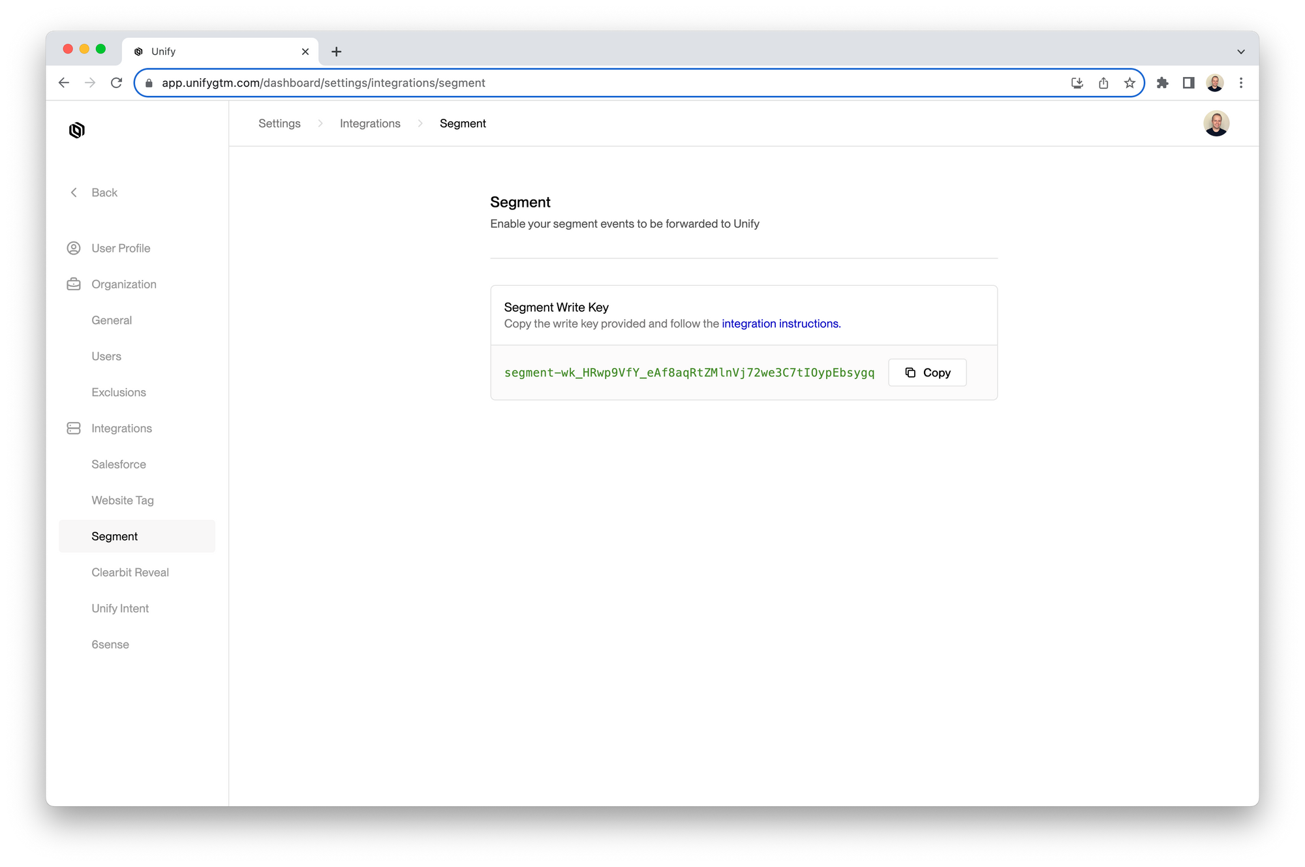Click the Organization briefcase icon
Image resolution: width=1305 pixels, height=867 pixels.
tap(74, 284)
